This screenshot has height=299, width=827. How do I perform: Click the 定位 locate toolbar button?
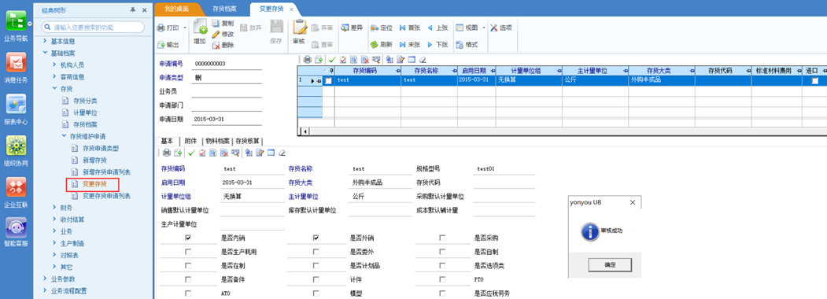point(382,28)
